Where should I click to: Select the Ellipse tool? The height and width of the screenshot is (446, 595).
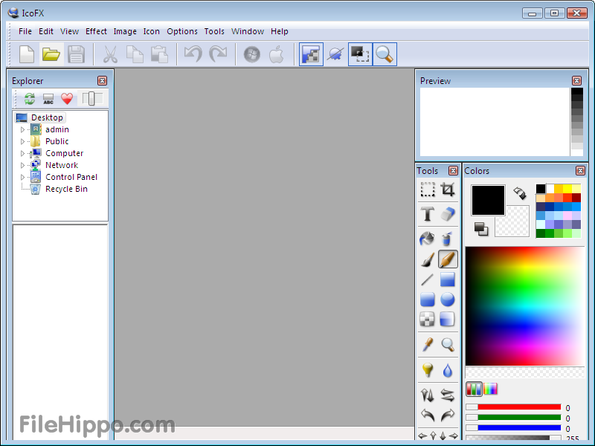448,300
